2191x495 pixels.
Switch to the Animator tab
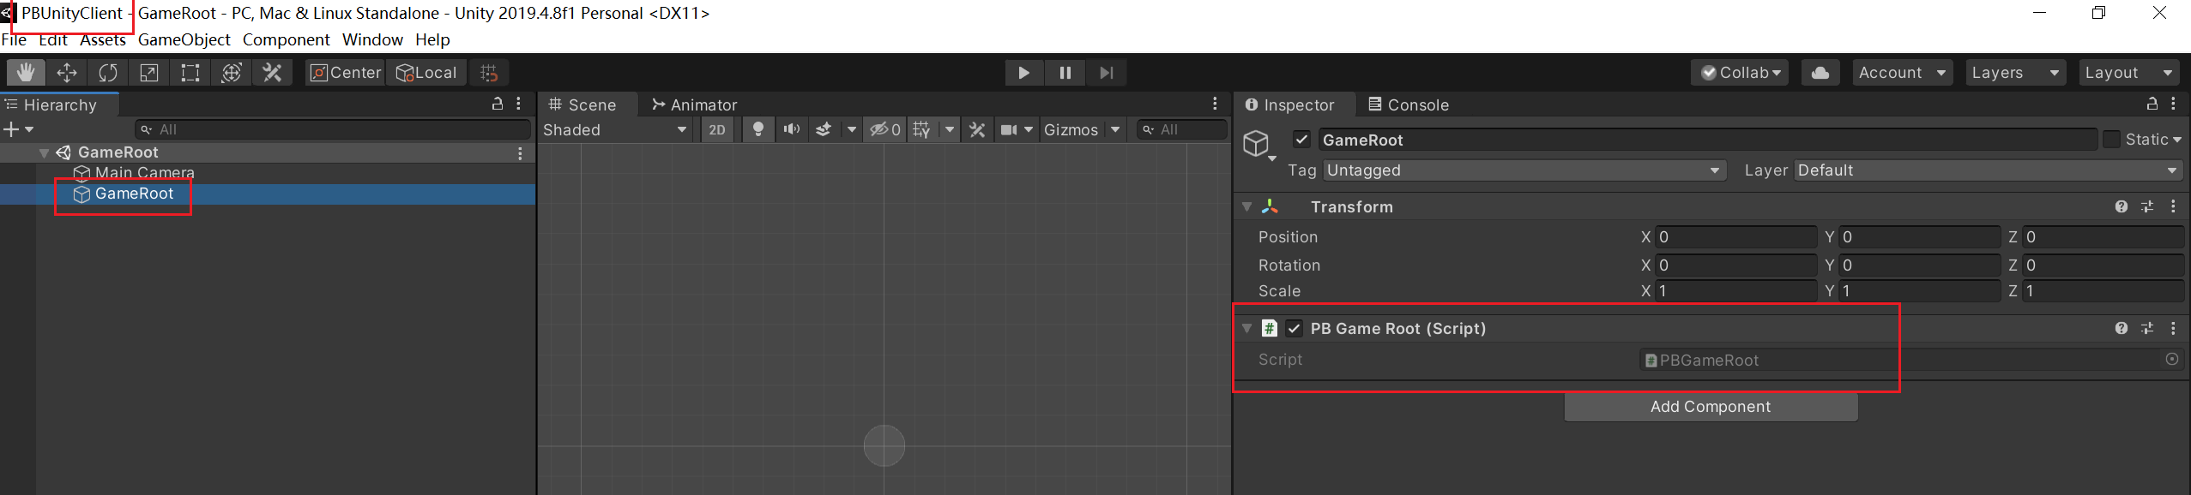click(x=695, y=104)
